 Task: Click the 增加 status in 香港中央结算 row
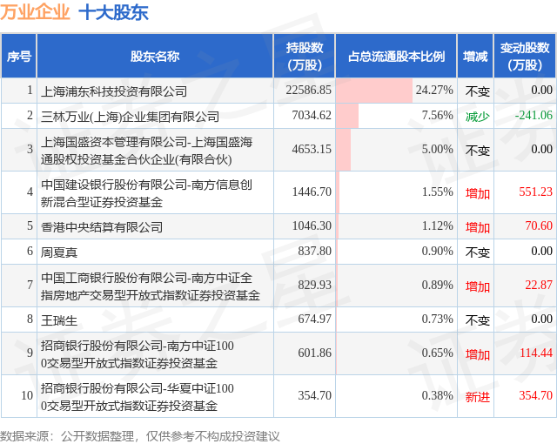coord(478,227)
